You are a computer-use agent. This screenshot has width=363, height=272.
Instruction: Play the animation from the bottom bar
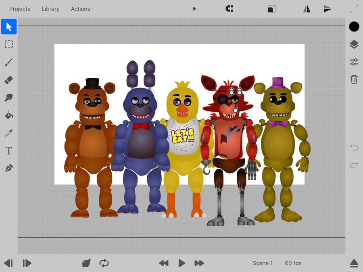tap(182, 263)
